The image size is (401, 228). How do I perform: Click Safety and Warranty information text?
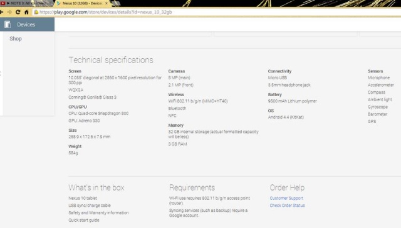coord(98,213)
